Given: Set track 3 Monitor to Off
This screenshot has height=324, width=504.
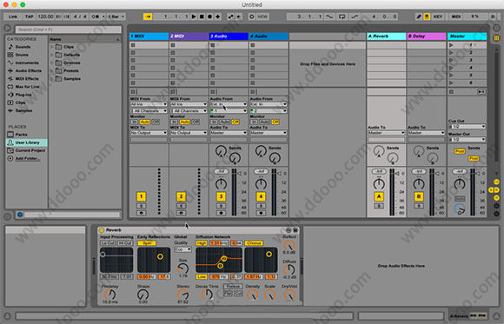Looking at the screenshot, I should point(235,122).
